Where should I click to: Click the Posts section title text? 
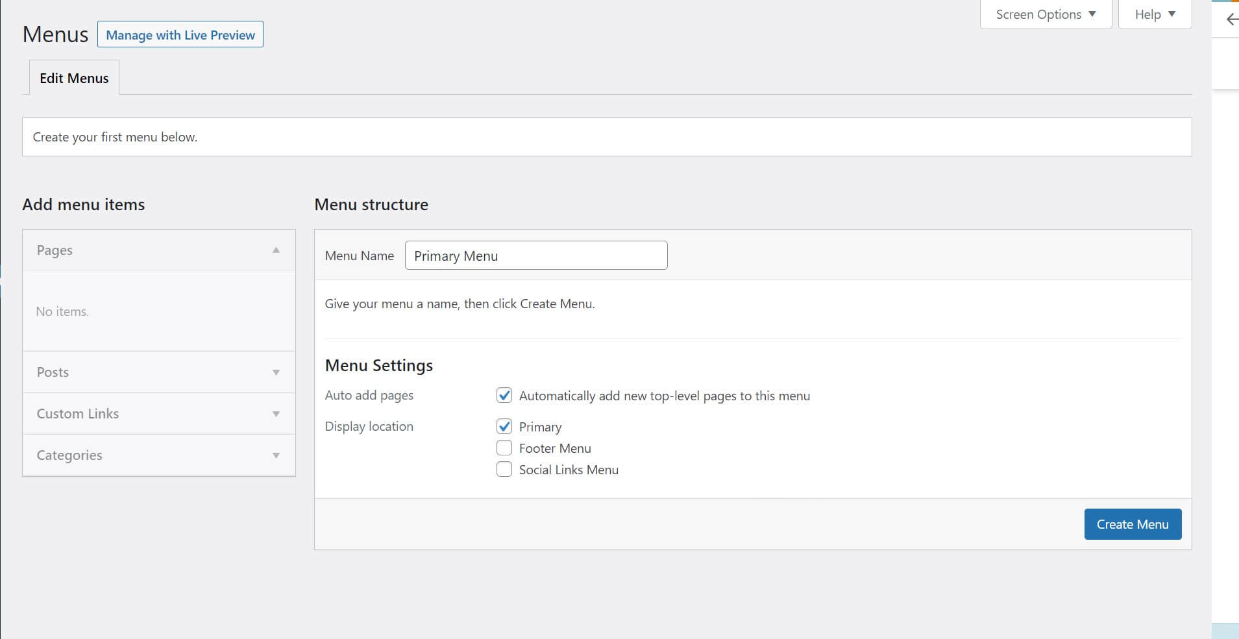coord(53,372)
